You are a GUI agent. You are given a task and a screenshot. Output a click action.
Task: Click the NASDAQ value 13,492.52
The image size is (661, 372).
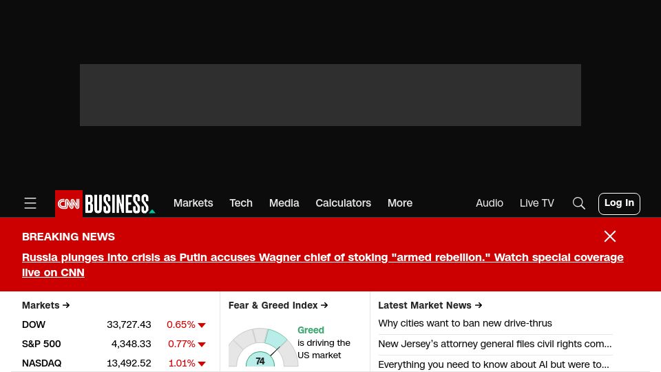(x=129, y=363)
